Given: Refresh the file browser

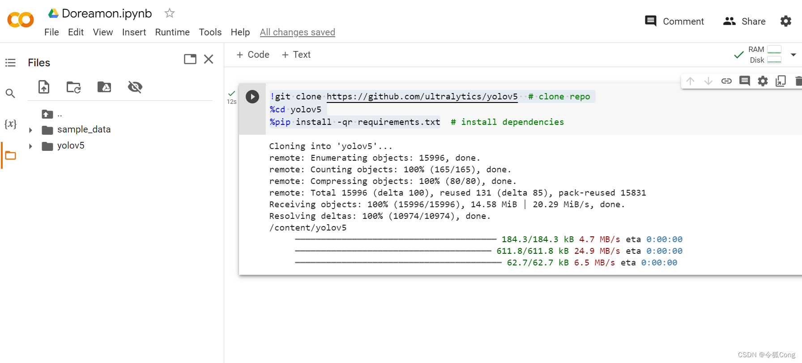Looking at the screenshot, I should 74,87.
